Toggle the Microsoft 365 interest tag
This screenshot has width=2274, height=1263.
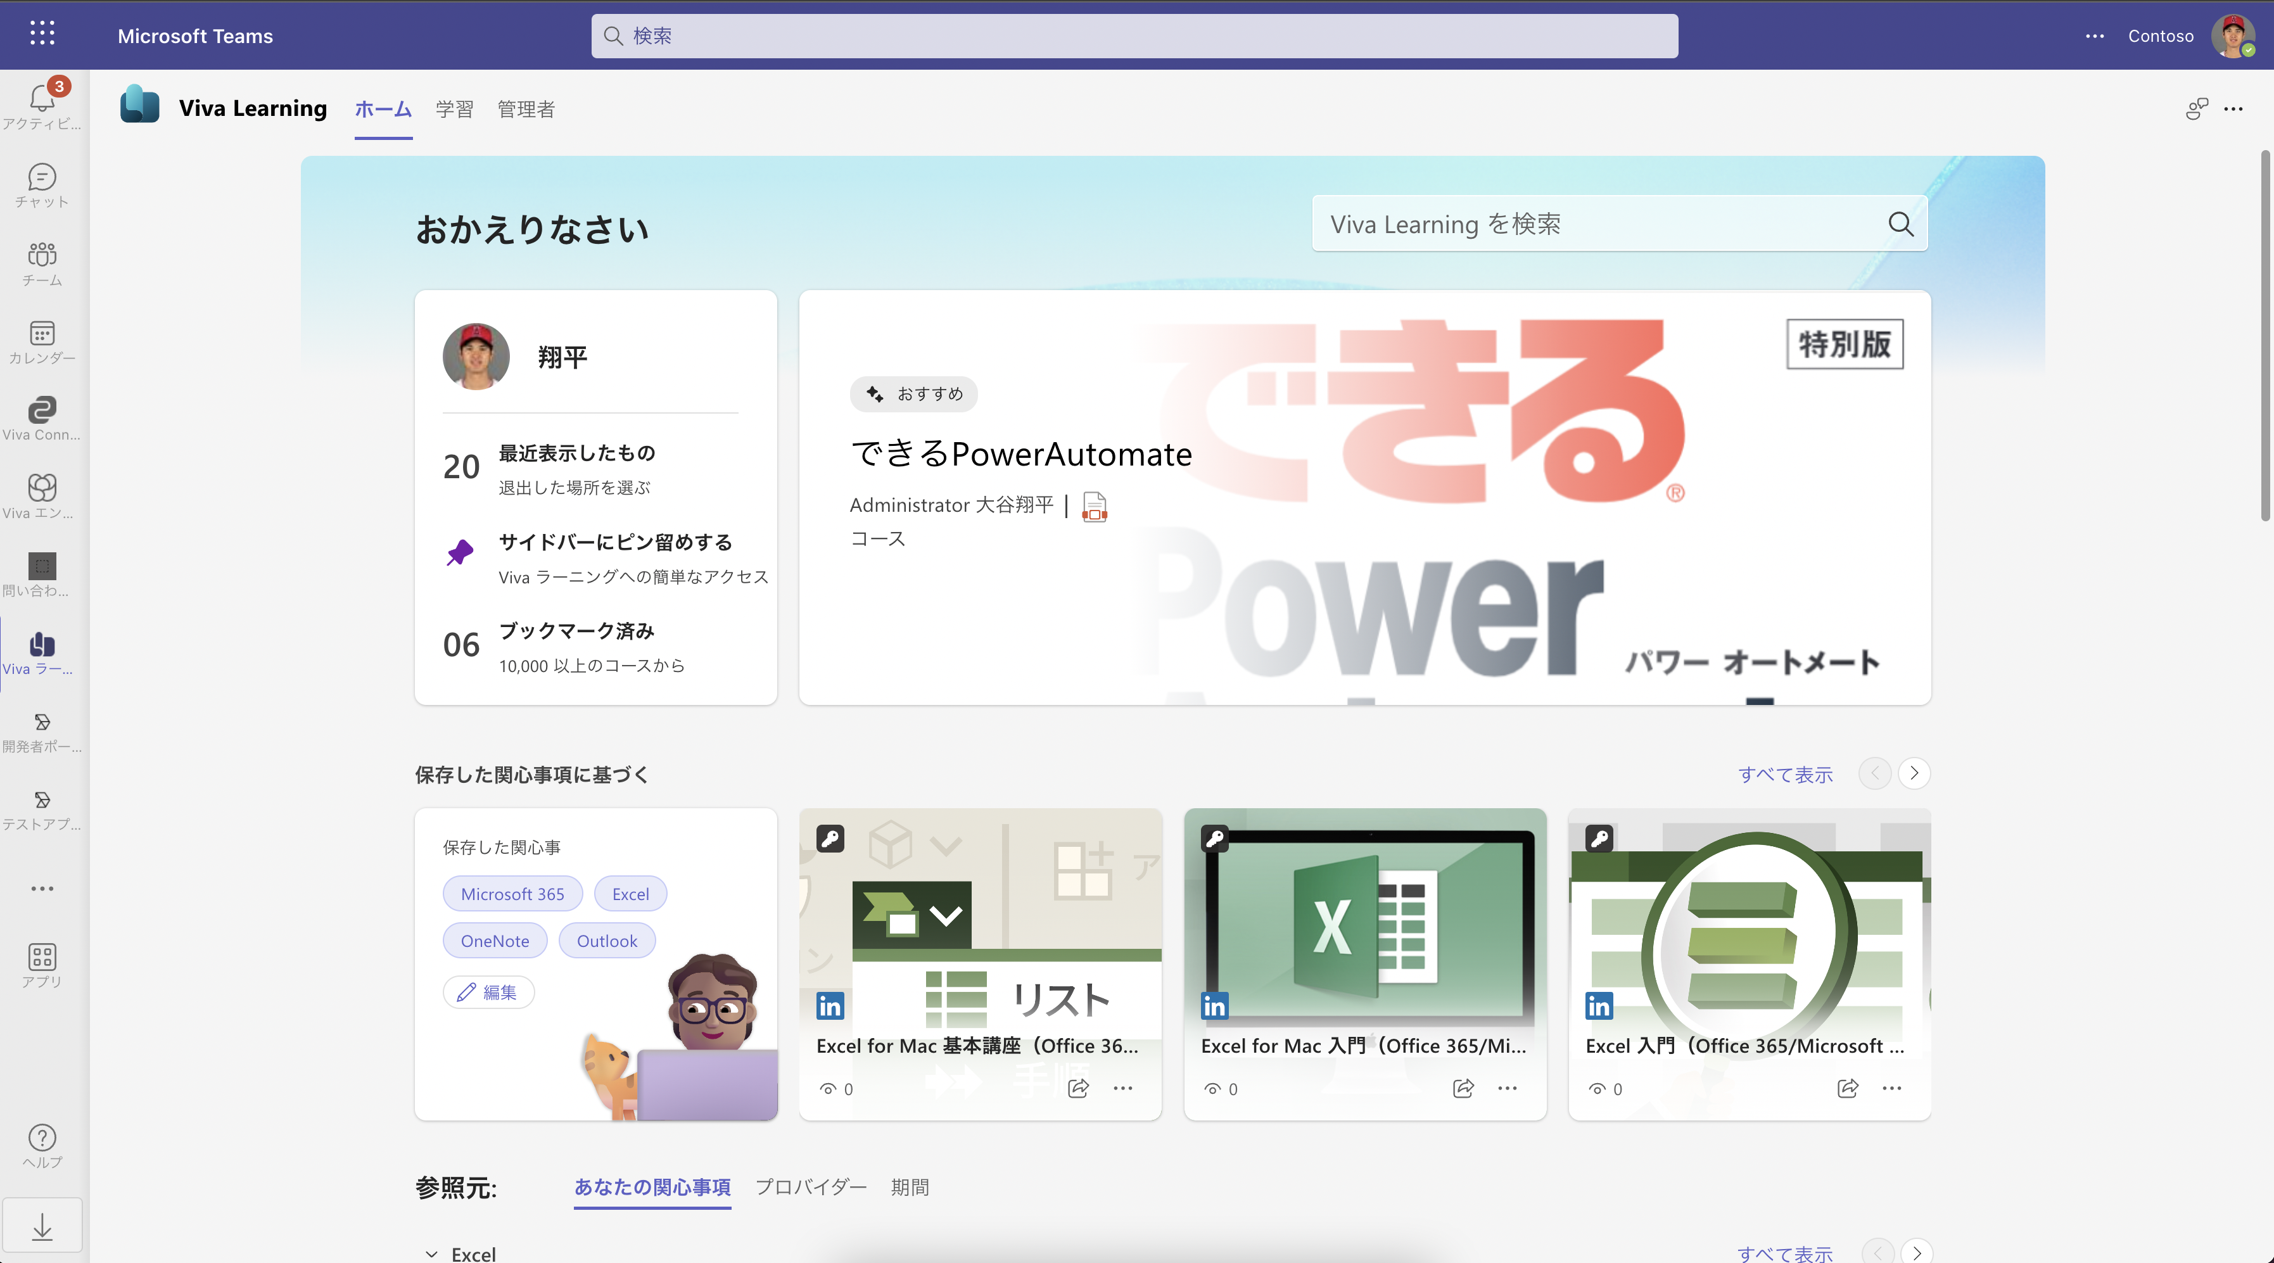512,893
